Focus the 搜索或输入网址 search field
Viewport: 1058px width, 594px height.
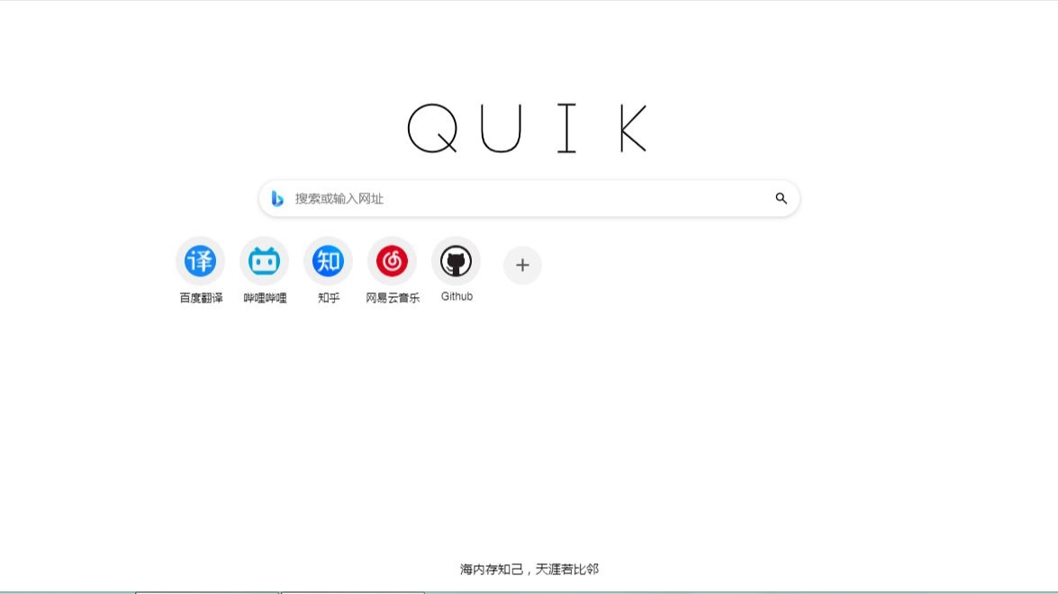coord(529,198)
